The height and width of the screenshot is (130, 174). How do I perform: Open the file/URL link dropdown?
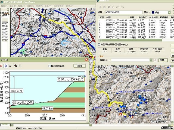151,60
